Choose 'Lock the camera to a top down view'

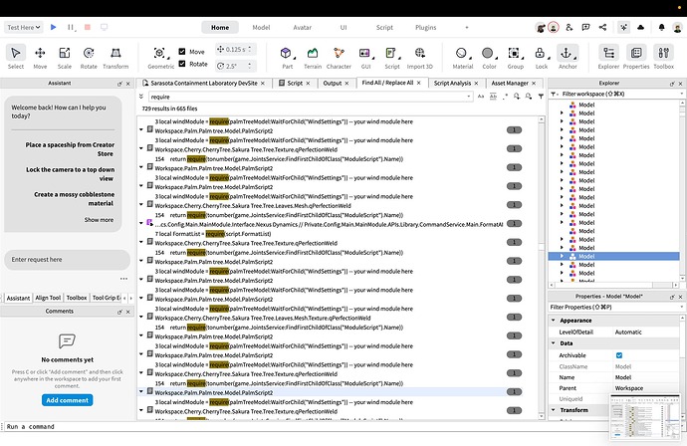[70, 174]
